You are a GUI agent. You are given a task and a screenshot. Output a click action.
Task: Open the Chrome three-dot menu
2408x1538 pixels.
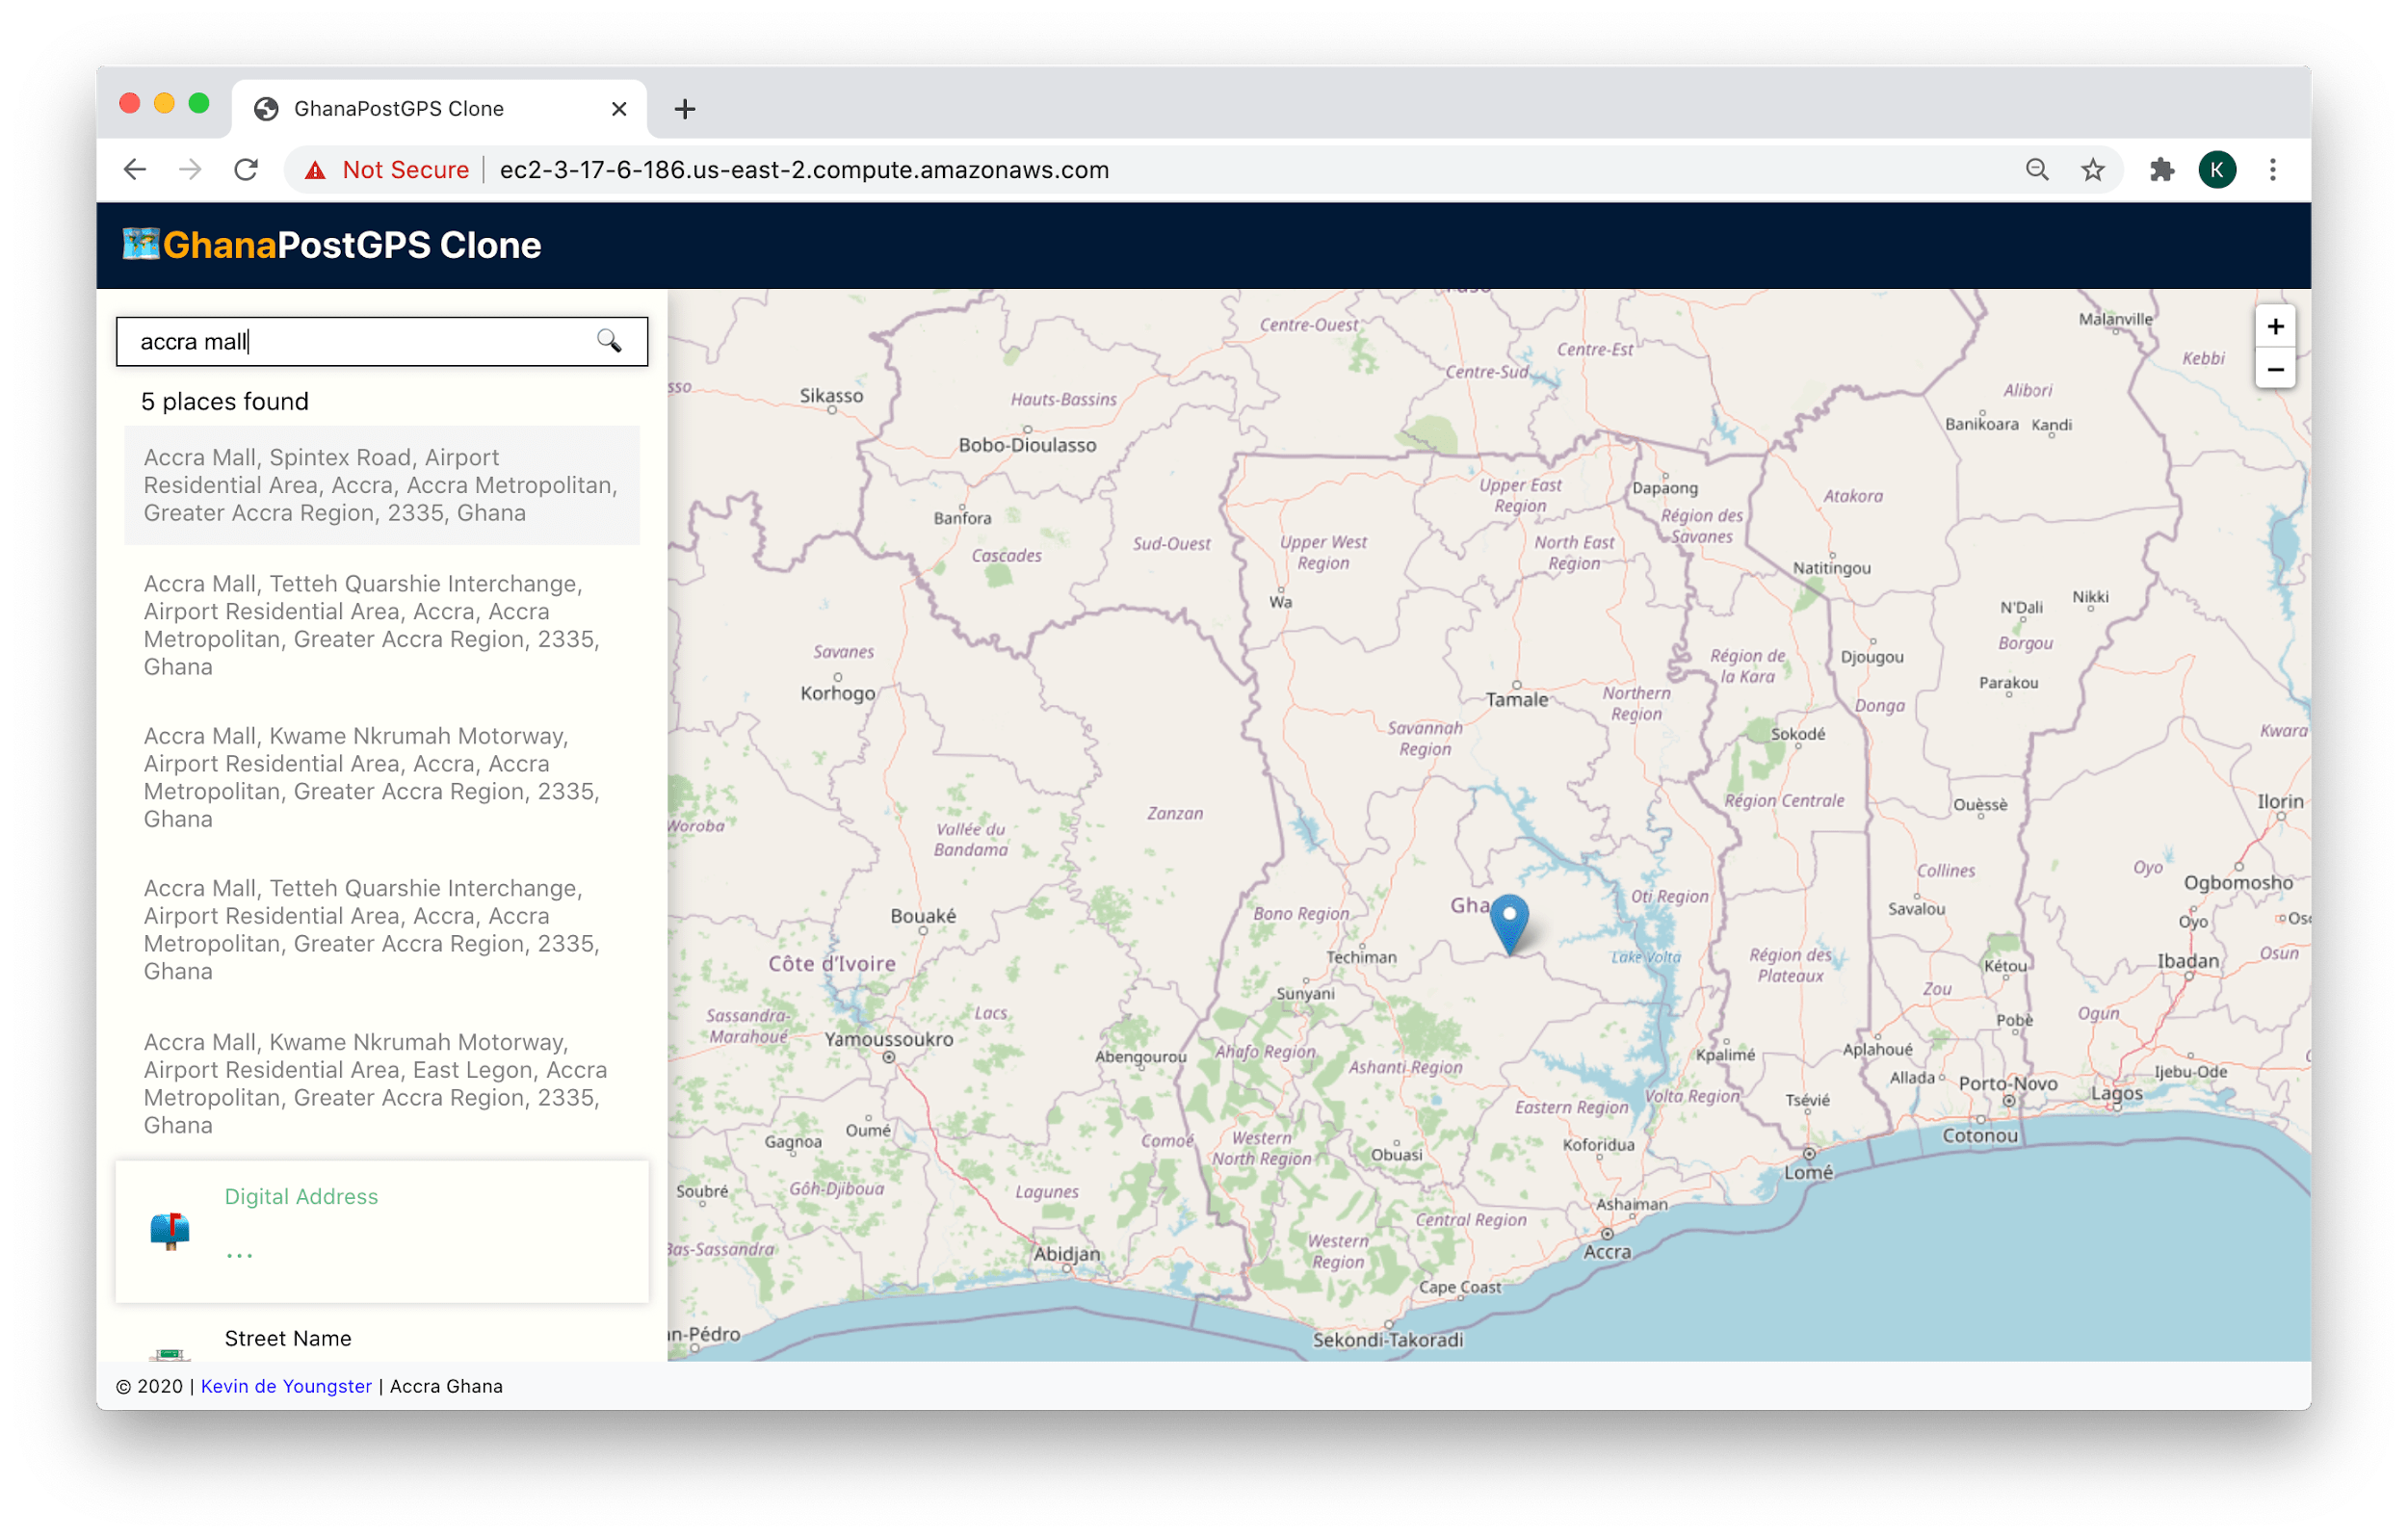2272,169
